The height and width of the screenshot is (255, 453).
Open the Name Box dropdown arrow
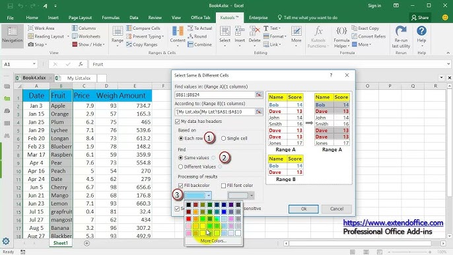pyautogui.click(x=34, y=64)
